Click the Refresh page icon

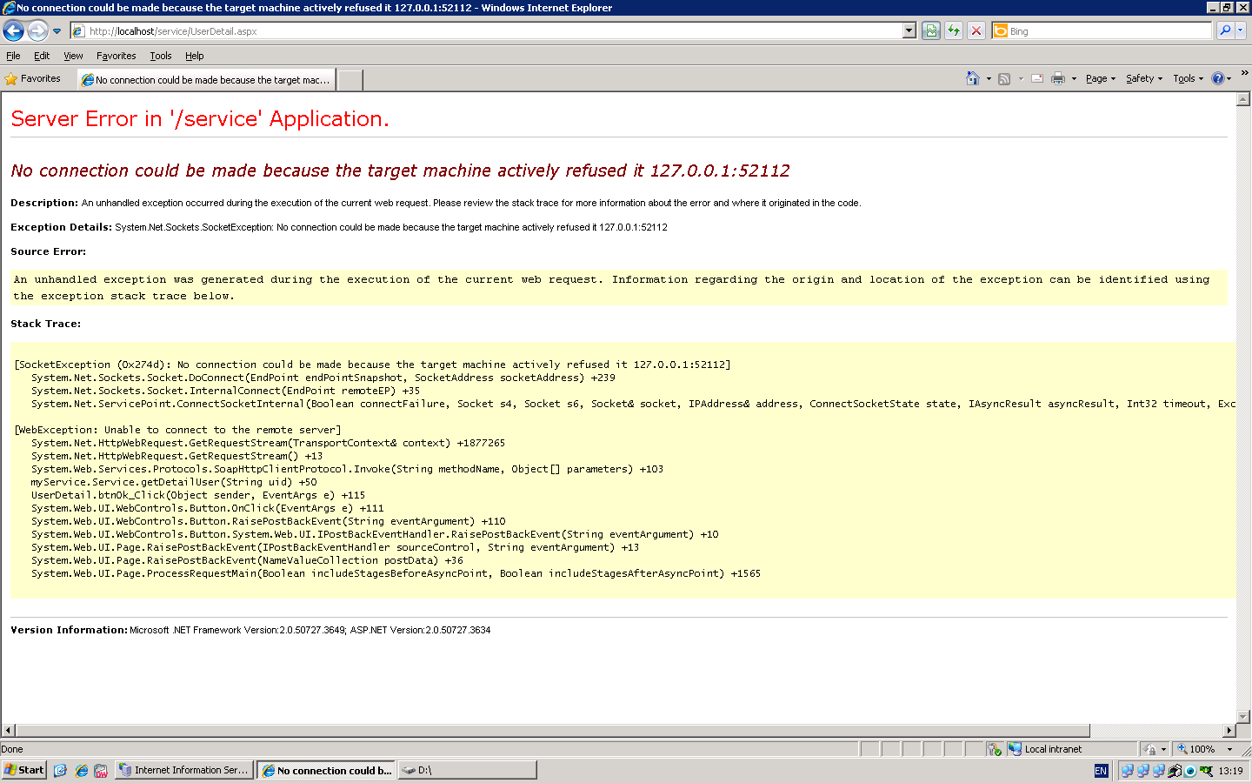954,31
